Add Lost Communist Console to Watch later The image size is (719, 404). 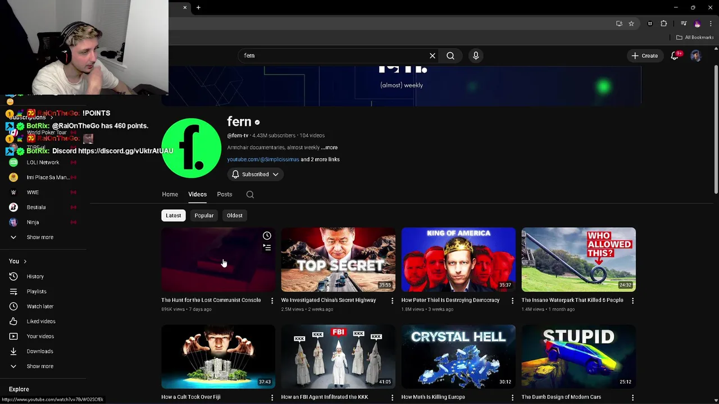point(267,236)
